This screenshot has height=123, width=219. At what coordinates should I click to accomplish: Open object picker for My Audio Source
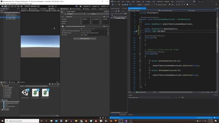coord(108,33)
